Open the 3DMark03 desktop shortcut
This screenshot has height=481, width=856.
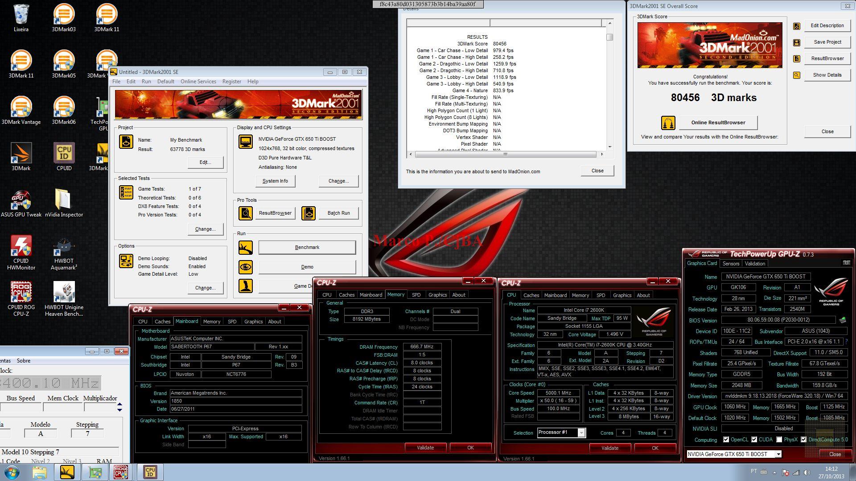tap(64, 18)
